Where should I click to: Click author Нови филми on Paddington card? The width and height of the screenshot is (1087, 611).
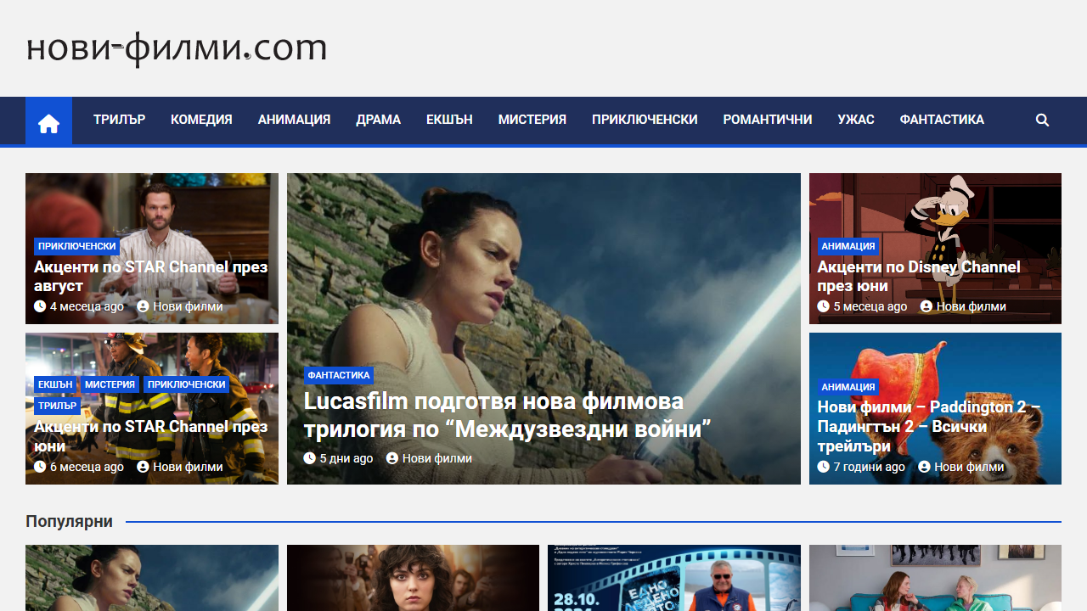(969, 467)
